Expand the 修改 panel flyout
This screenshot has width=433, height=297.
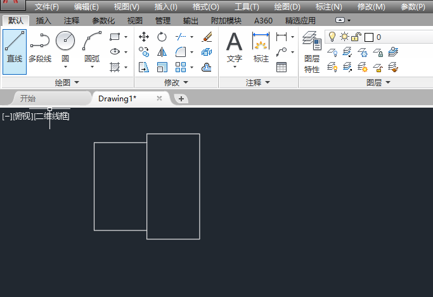(x=176, y=82)
